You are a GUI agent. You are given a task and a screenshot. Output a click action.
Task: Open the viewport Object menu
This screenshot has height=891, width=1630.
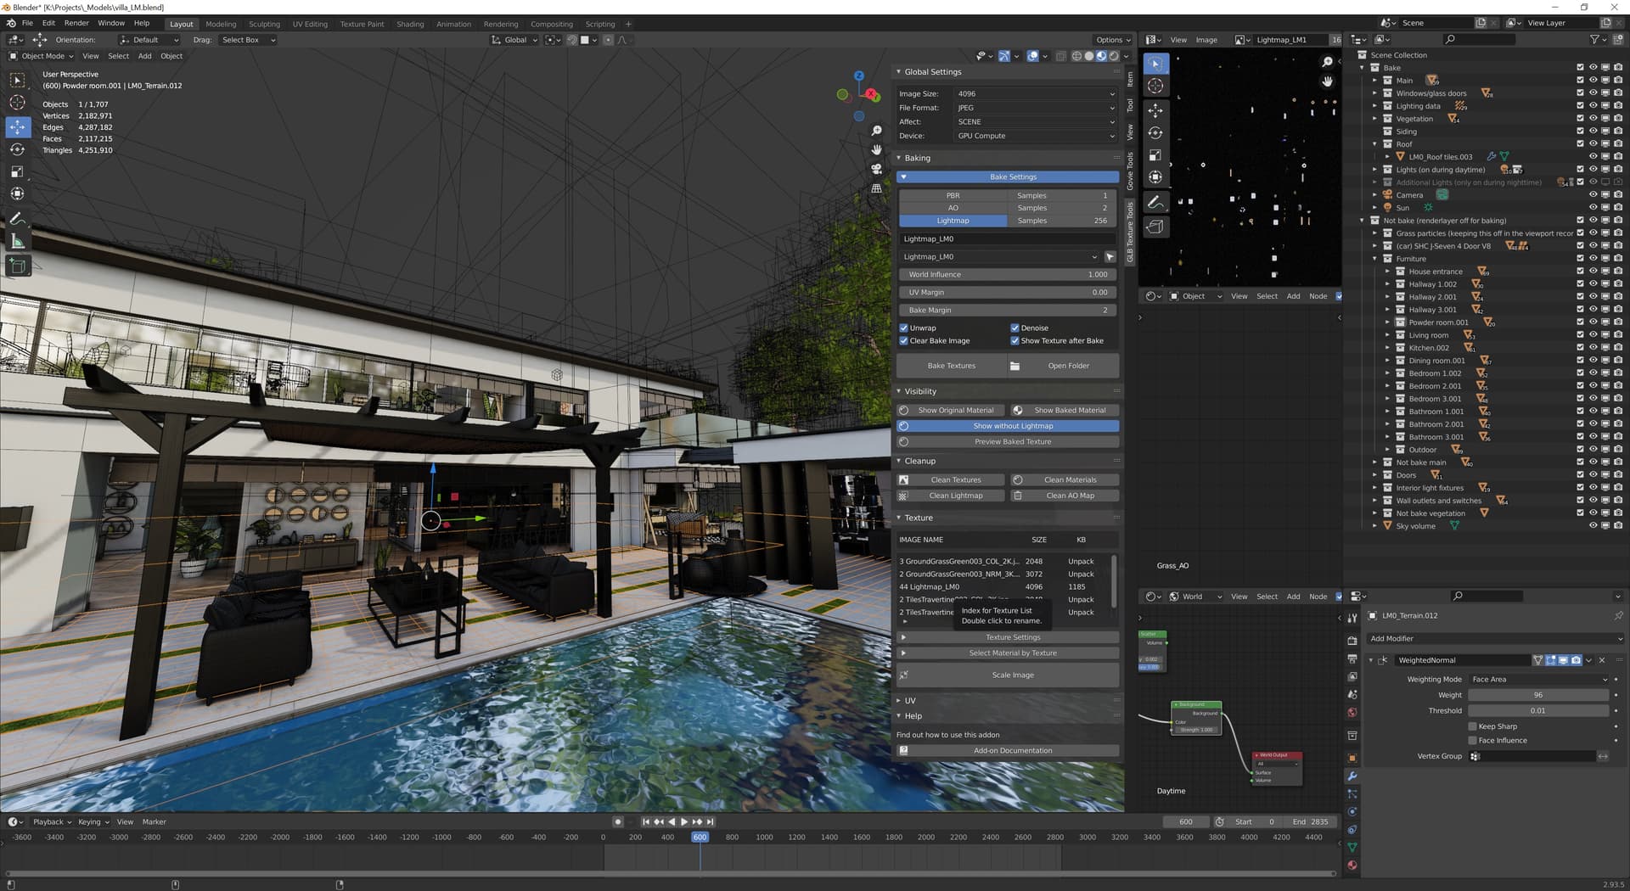point(171,56)
